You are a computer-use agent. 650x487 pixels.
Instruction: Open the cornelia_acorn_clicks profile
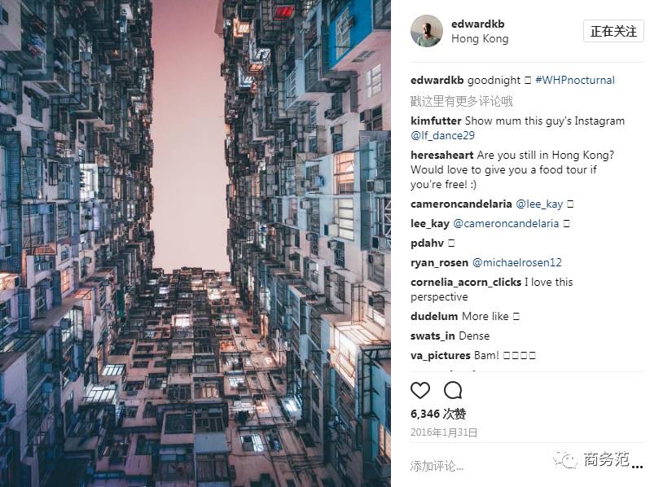click(466, 283)
